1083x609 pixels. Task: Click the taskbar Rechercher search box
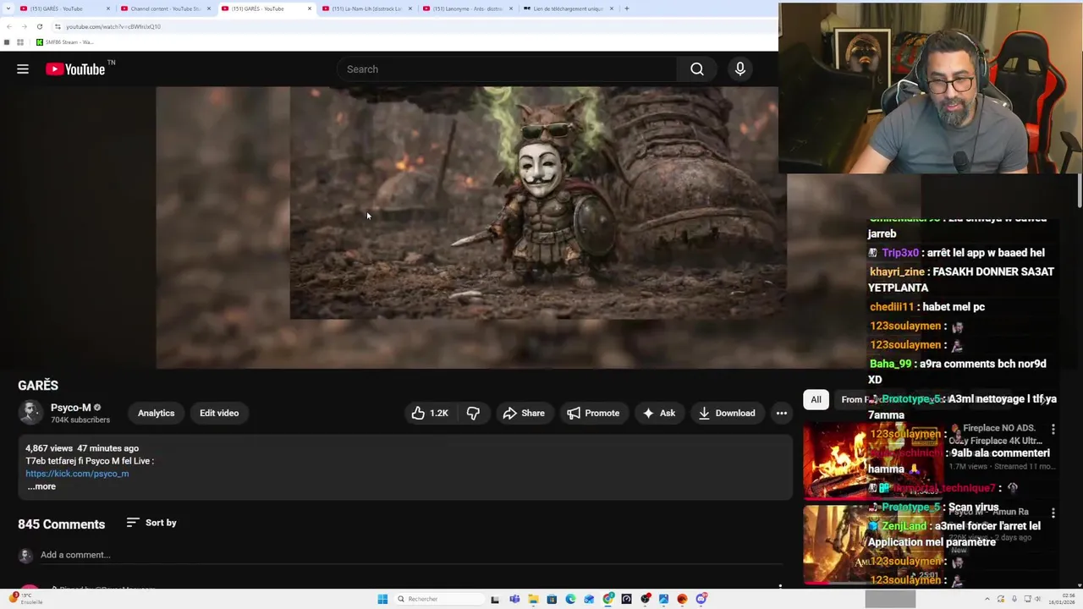click(437, 599)
